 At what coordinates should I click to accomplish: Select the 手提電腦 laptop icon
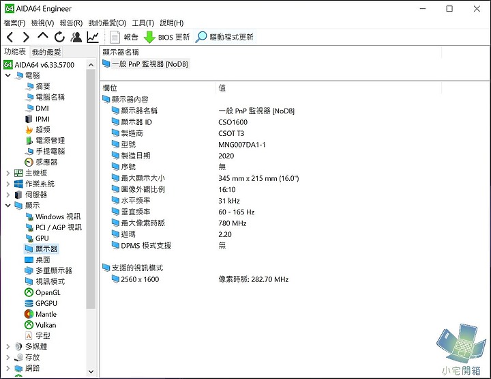[x=29, y=152]
